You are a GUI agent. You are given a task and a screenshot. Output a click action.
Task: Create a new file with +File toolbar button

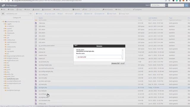click(3, 10)
